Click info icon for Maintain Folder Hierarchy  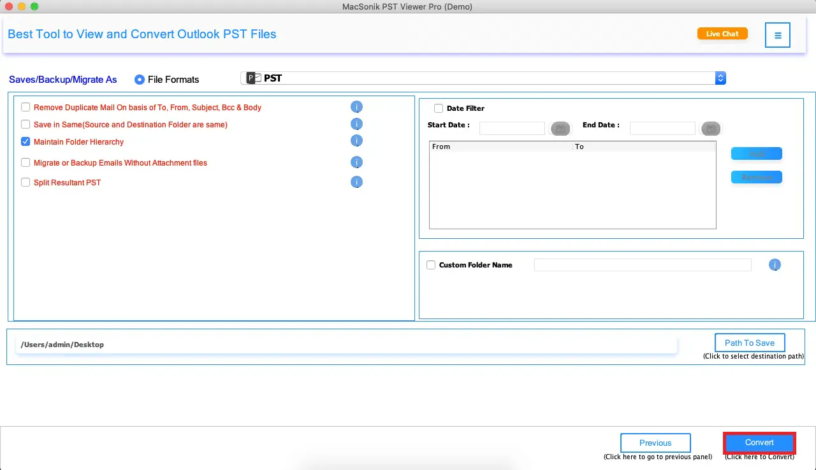click(x=357, y=141)
